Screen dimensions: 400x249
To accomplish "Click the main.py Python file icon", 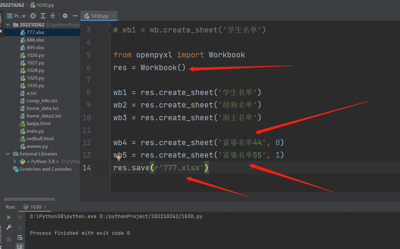I will pos(23,131).
